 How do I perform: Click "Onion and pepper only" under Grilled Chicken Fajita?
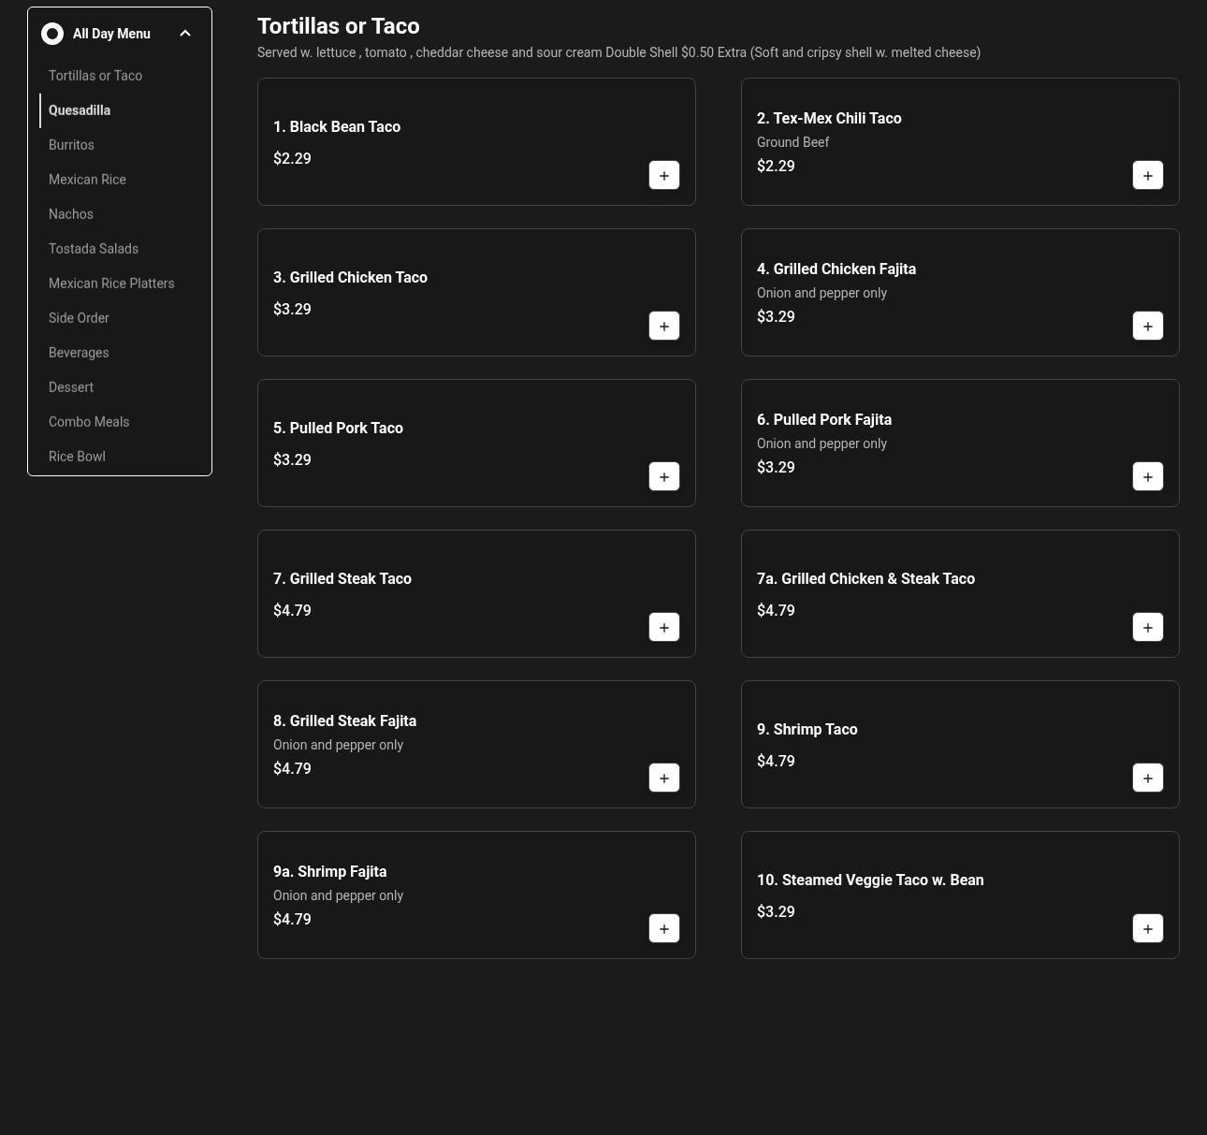822,293
